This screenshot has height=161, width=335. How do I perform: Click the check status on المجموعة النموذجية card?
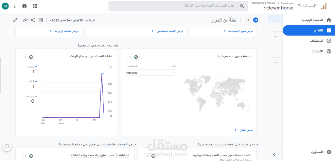point(153,156)
